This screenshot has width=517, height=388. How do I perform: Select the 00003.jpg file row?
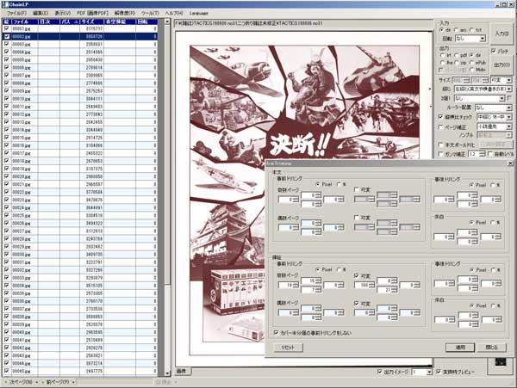[80, 44]
